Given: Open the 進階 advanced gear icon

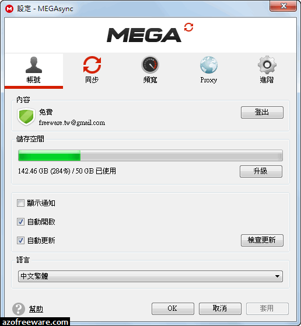Looking at the screenshot, I should (267, 65).
